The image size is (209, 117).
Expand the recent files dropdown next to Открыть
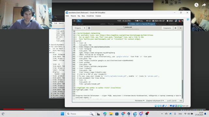point(85,28)
